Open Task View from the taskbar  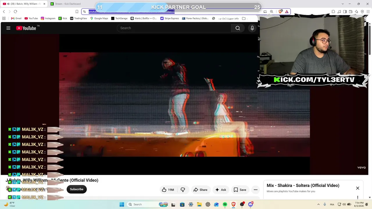(174, 204)
